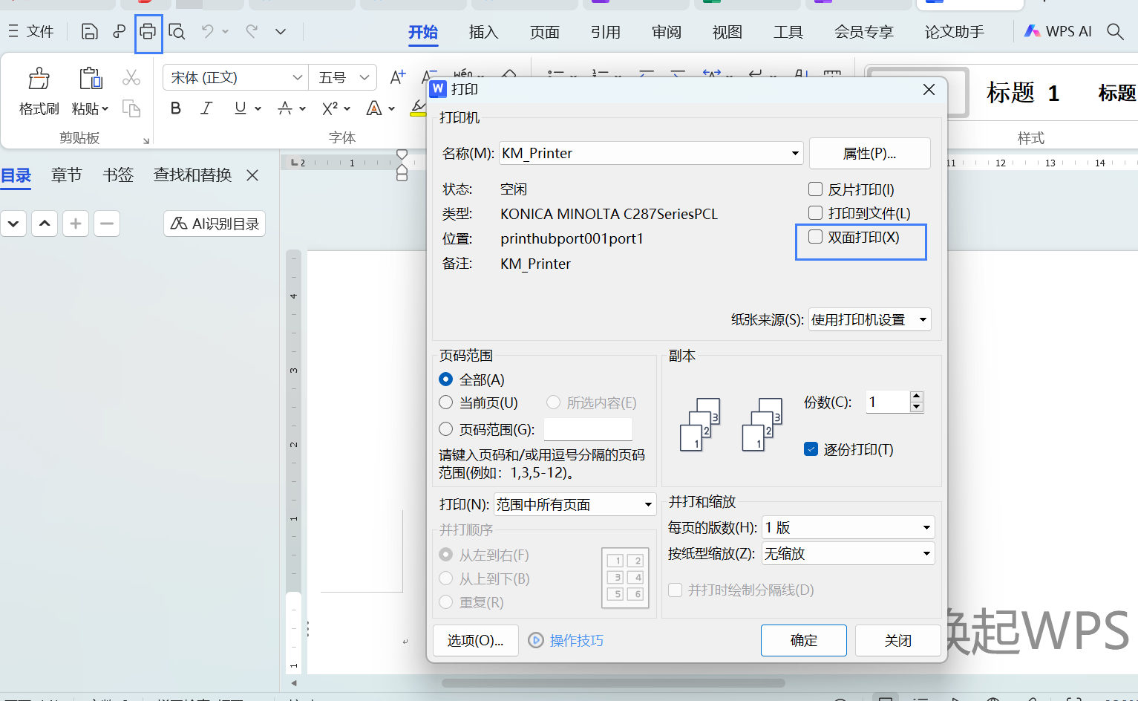Move up arrow in outline pane
The width and height of the screenshot is (1138, 701).
45,224
